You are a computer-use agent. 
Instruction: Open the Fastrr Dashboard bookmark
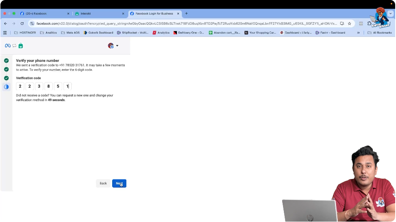[x=330, y=32]
